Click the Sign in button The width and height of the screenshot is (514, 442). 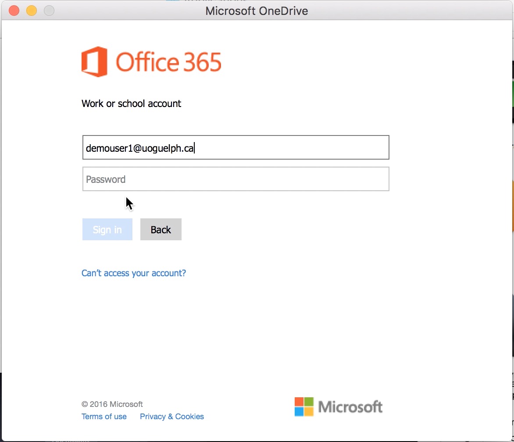tap(107, 229)
